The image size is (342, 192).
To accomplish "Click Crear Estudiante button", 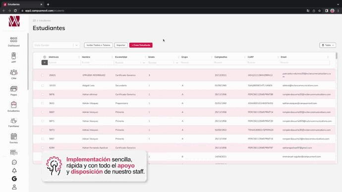I will pyautogui.click(x=141, y=46).
